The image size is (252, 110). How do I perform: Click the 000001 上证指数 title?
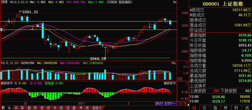point(223,4)
